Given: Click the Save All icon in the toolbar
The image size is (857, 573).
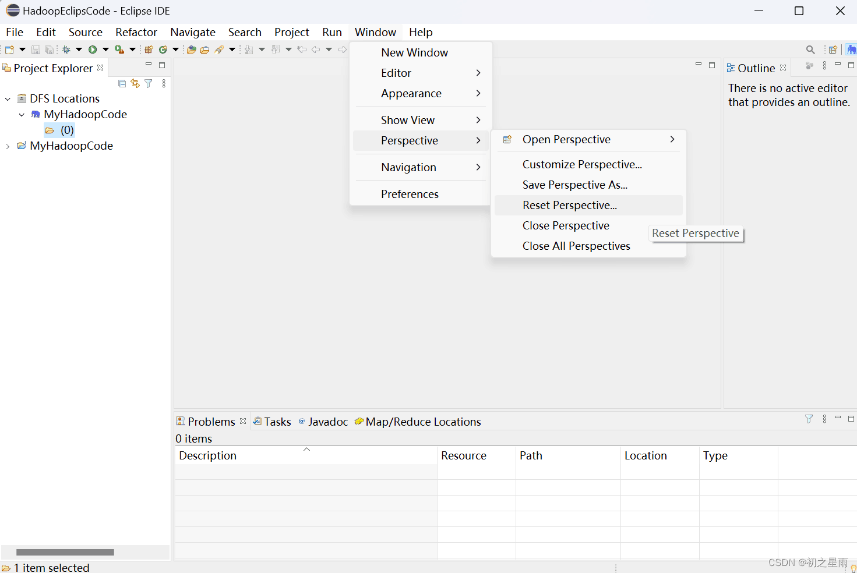Looking at the screenshot, I should (50, 49).
